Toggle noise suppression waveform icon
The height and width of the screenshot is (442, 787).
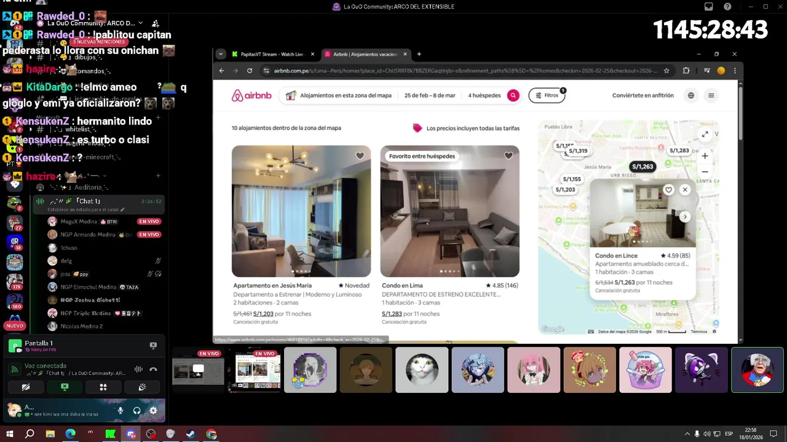tap(138, 370)
